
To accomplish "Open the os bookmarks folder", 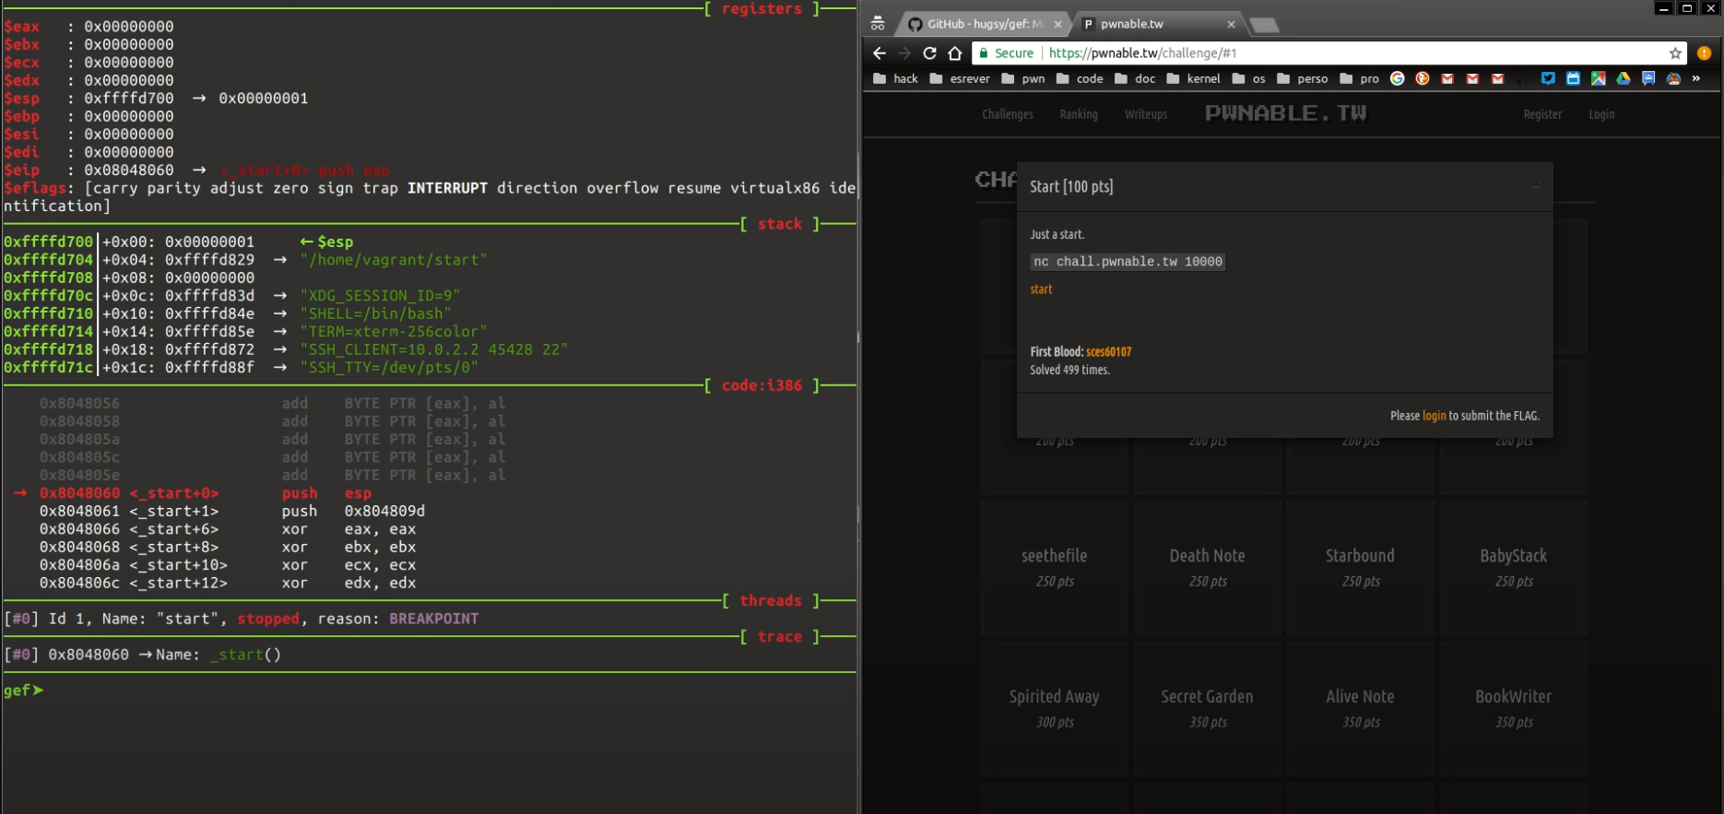I will [x=1249, y=78].
